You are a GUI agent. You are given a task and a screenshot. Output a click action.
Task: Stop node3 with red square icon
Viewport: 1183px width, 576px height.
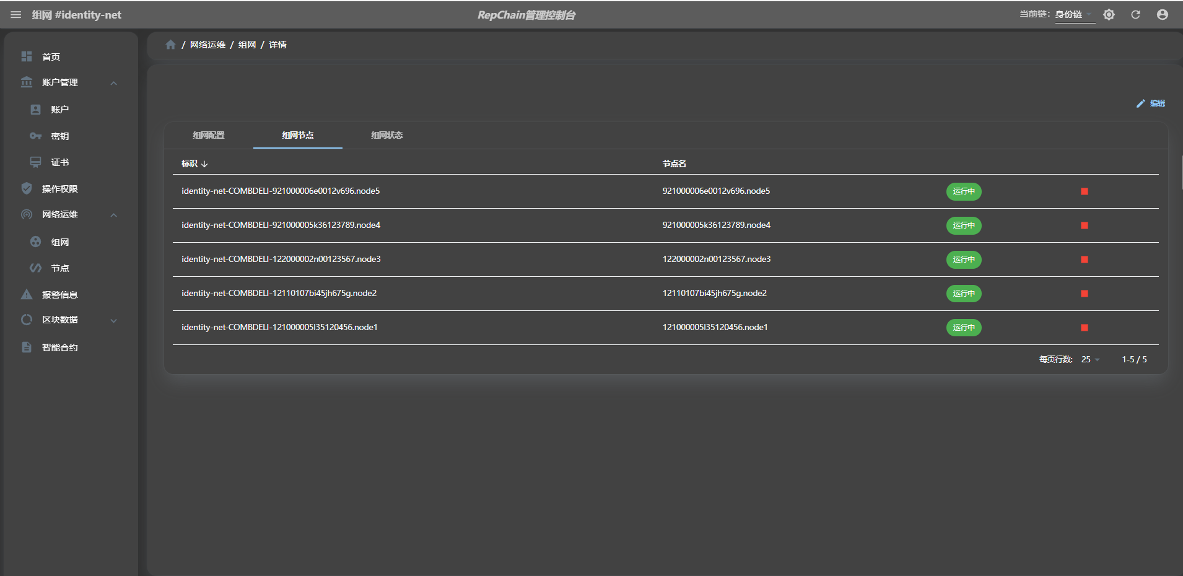pyautogui.click(x=1085, y=260)
